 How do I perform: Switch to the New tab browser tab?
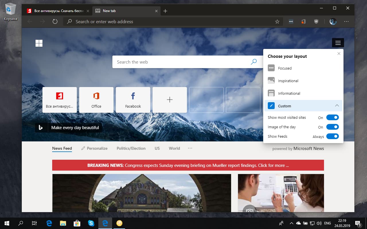tap(126, 11)
